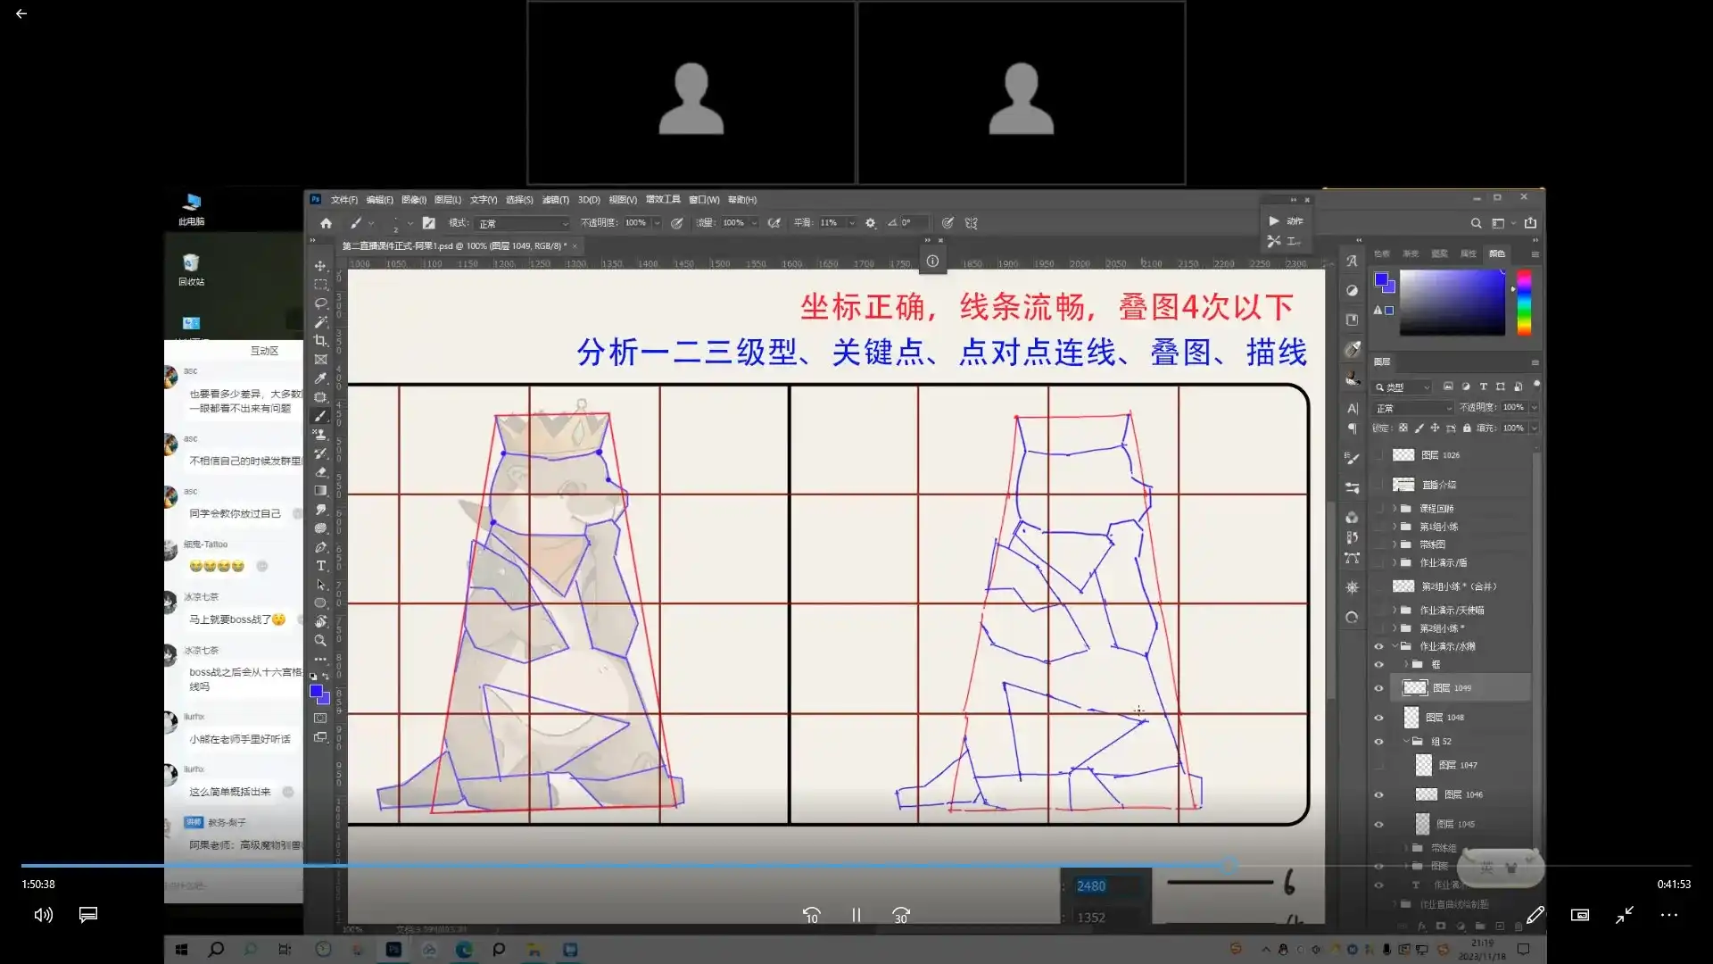This screenshot has height=964, width=1713.
Task: Collapse the 作业演示/水懒 group
Action: (1397, 645)
